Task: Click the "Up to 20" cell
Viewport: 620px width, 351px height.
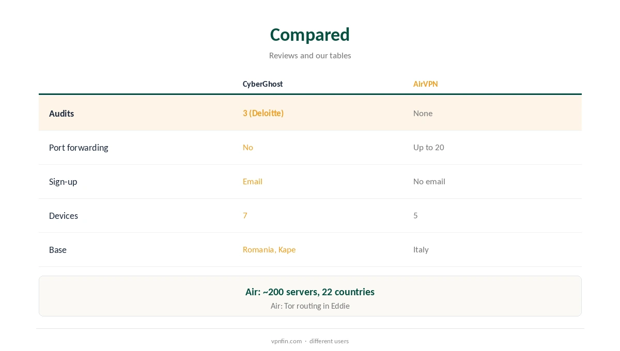Action: click(x=428, y=147)
